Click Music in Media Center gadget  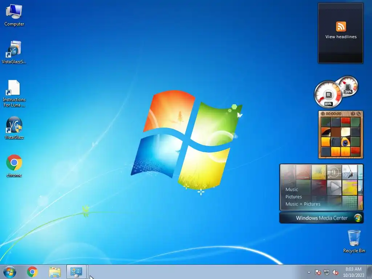tap(292, 190)
